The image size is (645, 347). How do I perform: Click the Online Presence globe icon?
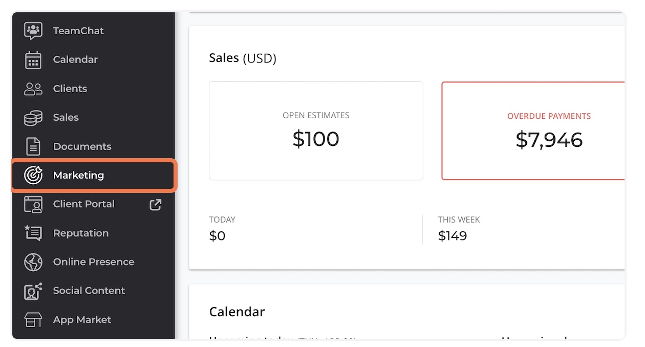(33, 262)
